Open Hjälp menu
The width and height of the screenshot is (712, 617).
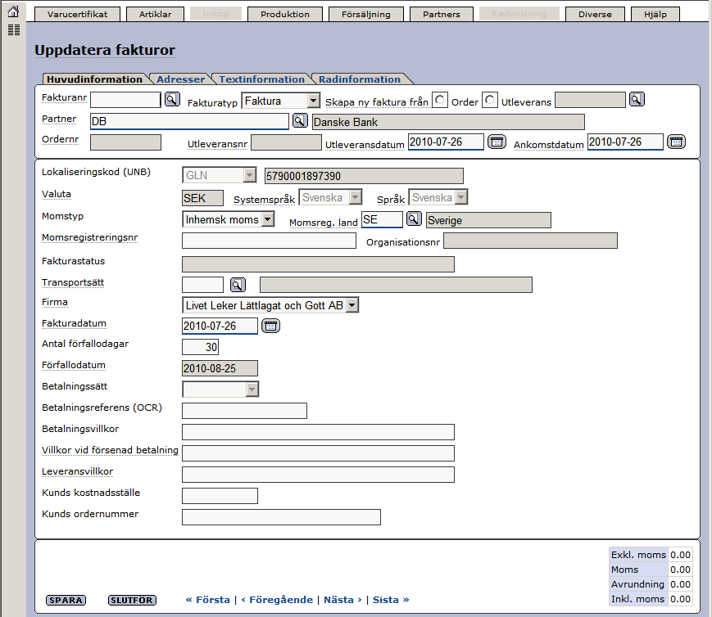655,14
